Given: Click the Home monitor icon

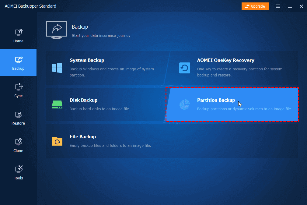Looking at the screenshot, I should 19,32.
